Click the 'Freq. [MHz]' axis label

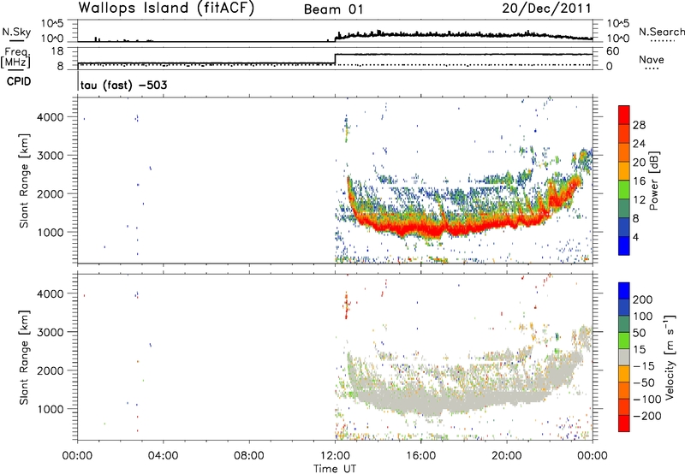tap(16, 58)
